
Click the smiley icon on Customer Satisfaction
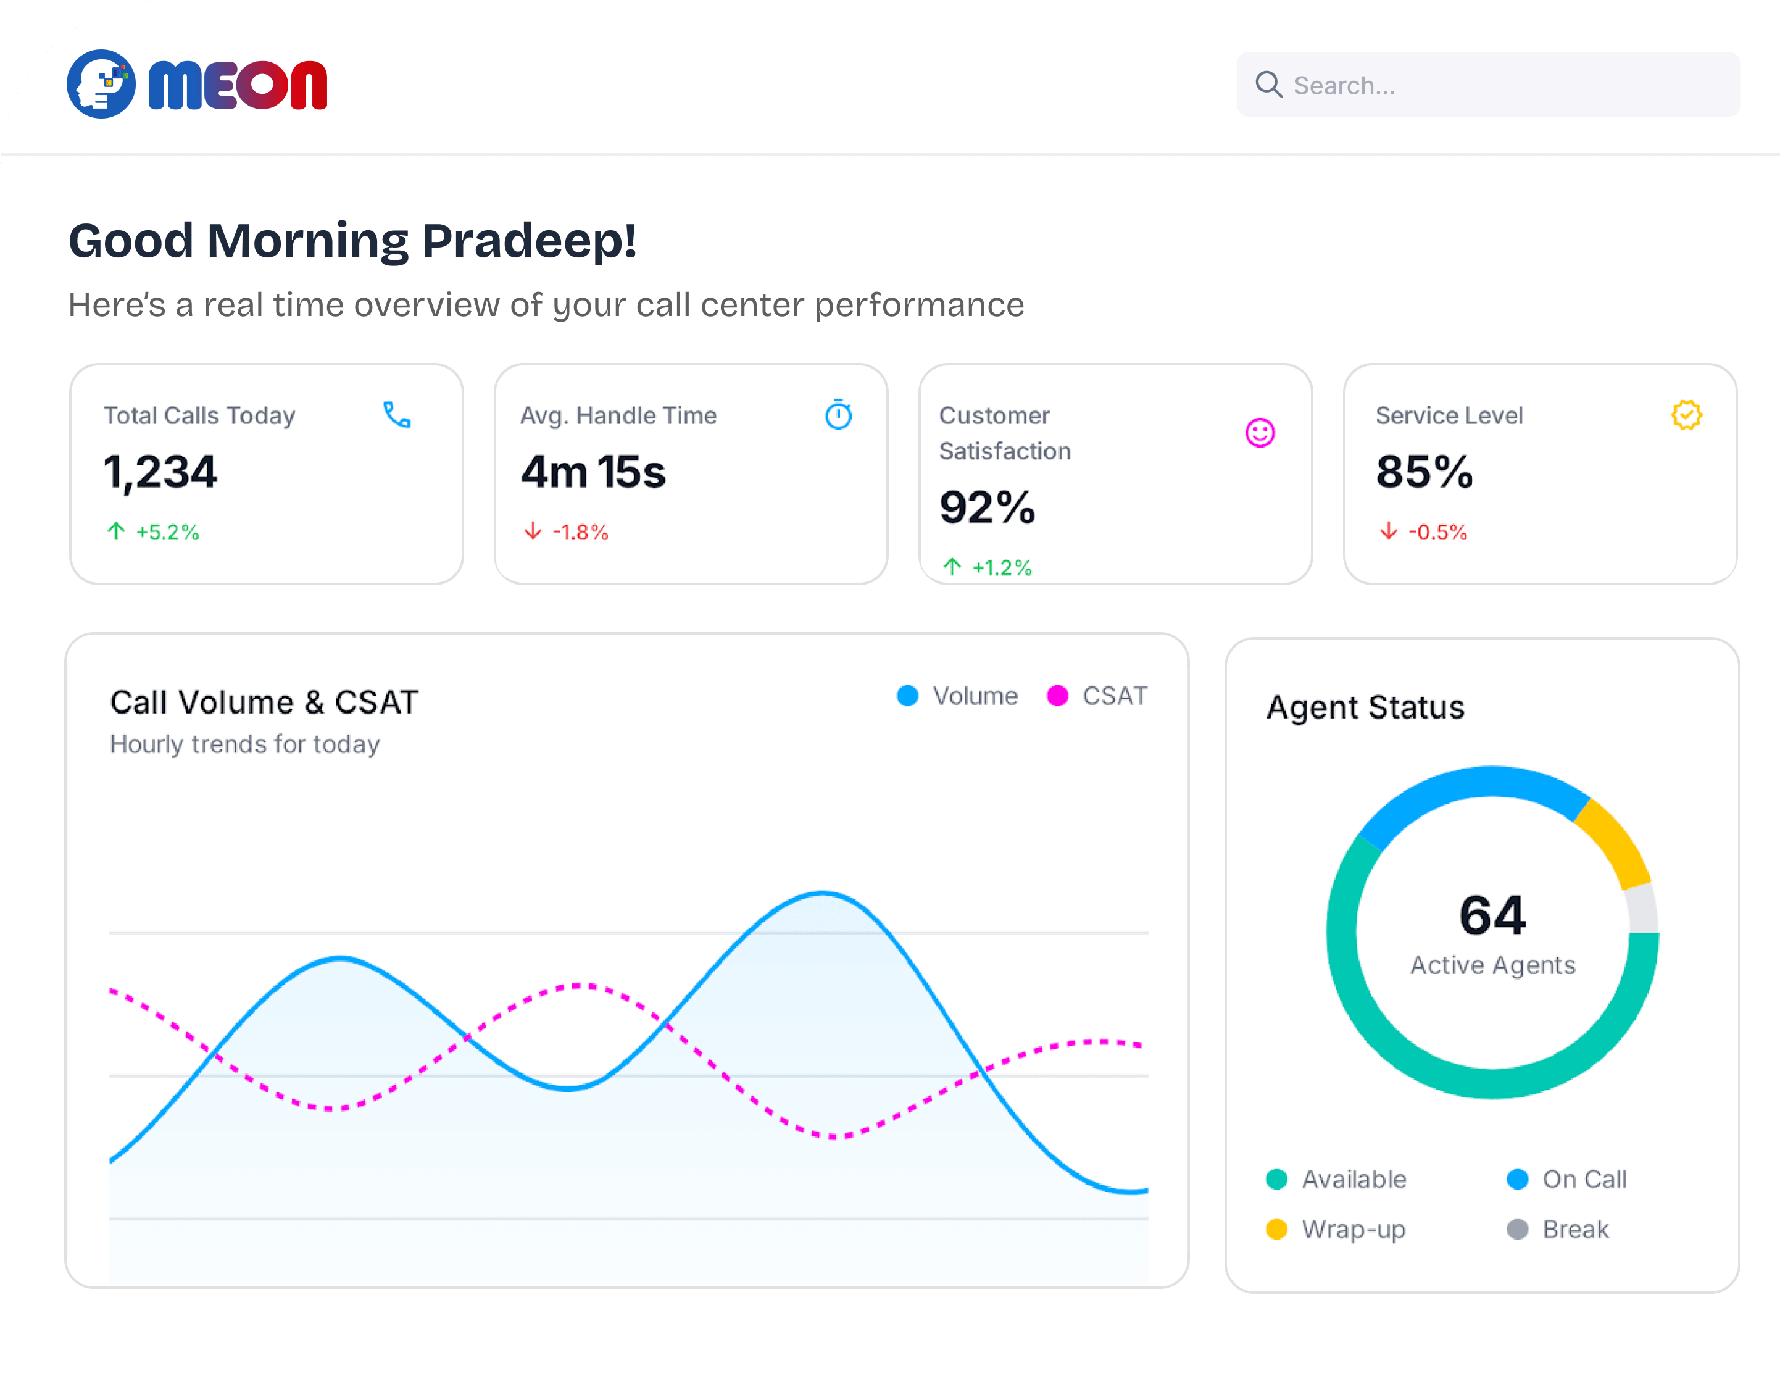tap(1260, 432)
